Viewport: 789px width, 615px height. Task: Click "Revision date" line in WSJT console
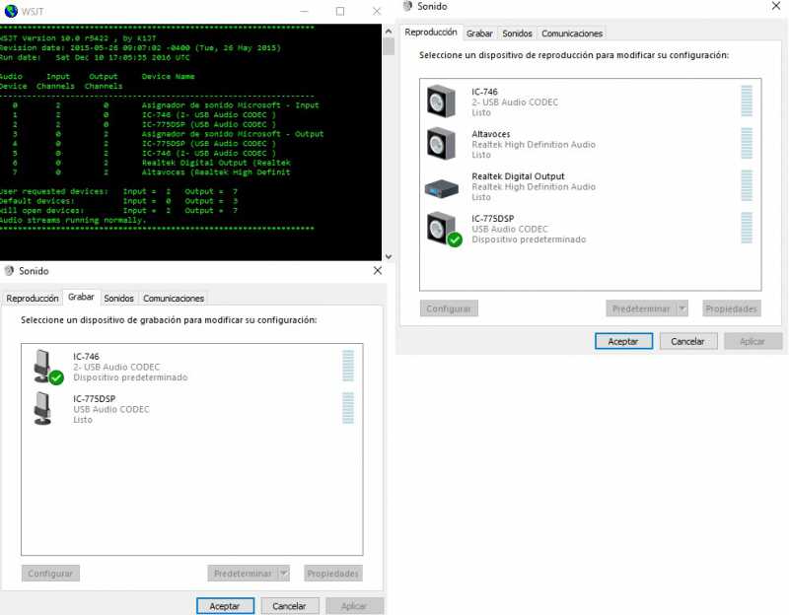pyautogui.click(x=140, y=47)
